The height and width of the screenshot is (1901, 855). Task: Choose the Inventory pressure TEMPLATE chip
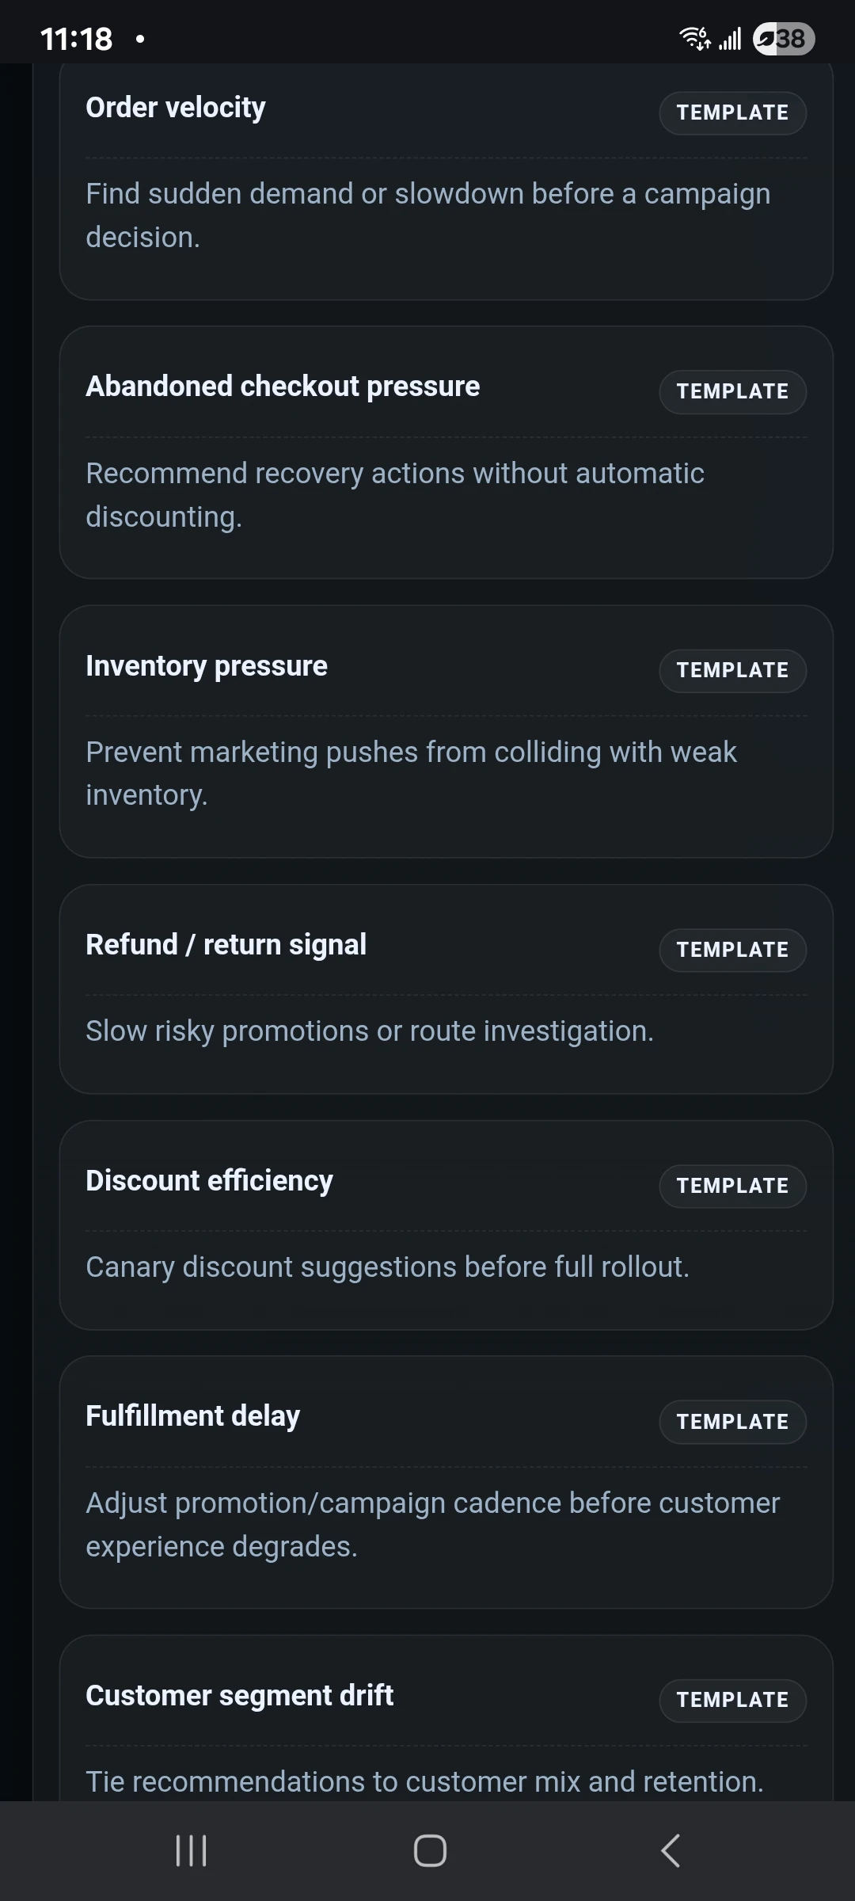click(731, 670)
